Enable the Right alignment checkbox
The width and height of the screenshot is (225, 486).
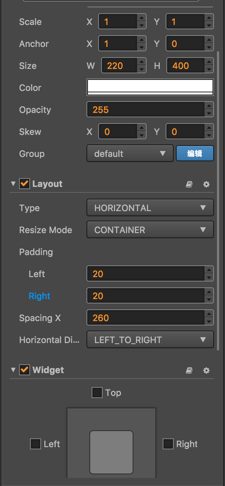tap(168, 444)
